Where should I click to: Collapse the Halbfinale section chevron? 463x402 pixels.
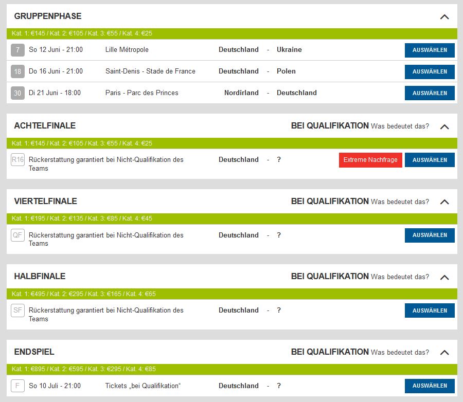pos(444,277)
